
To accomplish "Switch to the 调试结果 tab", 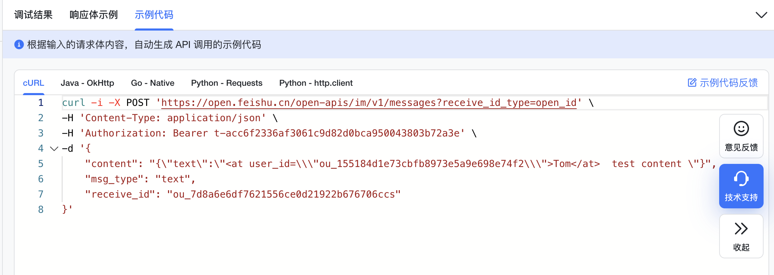I will (33, 15).
